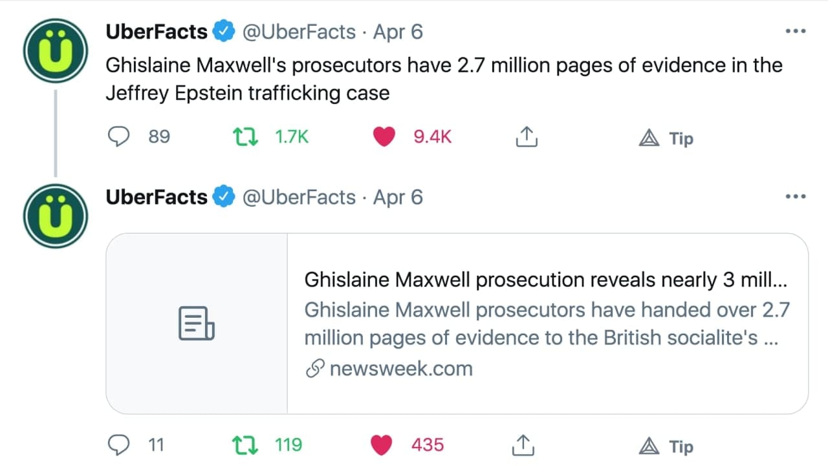Retweet the 2.7 million pages tweet
The image size is (828, 476).
(245, 137)
